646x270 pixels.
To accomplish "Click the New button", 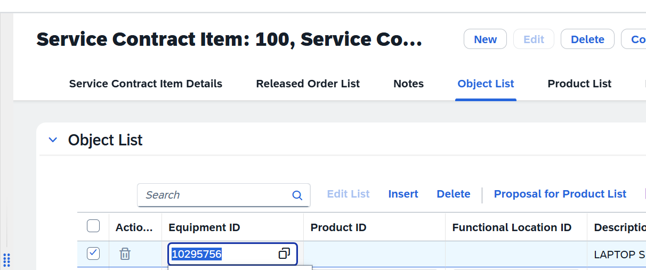I will click(x=485, y=39).
